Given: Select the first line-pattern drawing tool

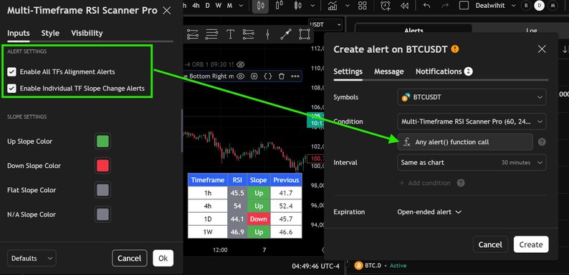Looking at the screenshot, I should (193, 34).
